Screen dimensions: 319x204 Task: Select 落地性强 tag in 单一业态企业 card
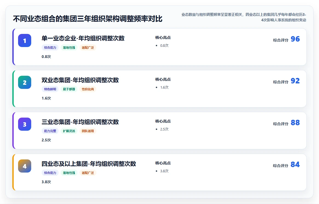click(69, 48)
